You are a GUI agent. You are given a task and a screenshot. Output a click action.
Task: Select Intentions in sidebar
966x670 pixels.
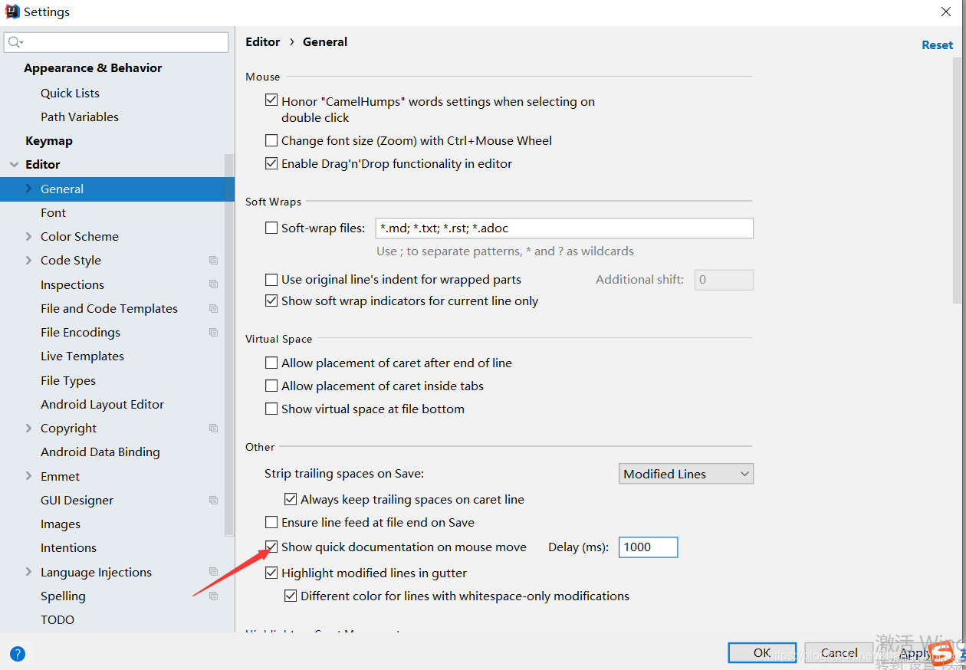(x=68, y=547)
